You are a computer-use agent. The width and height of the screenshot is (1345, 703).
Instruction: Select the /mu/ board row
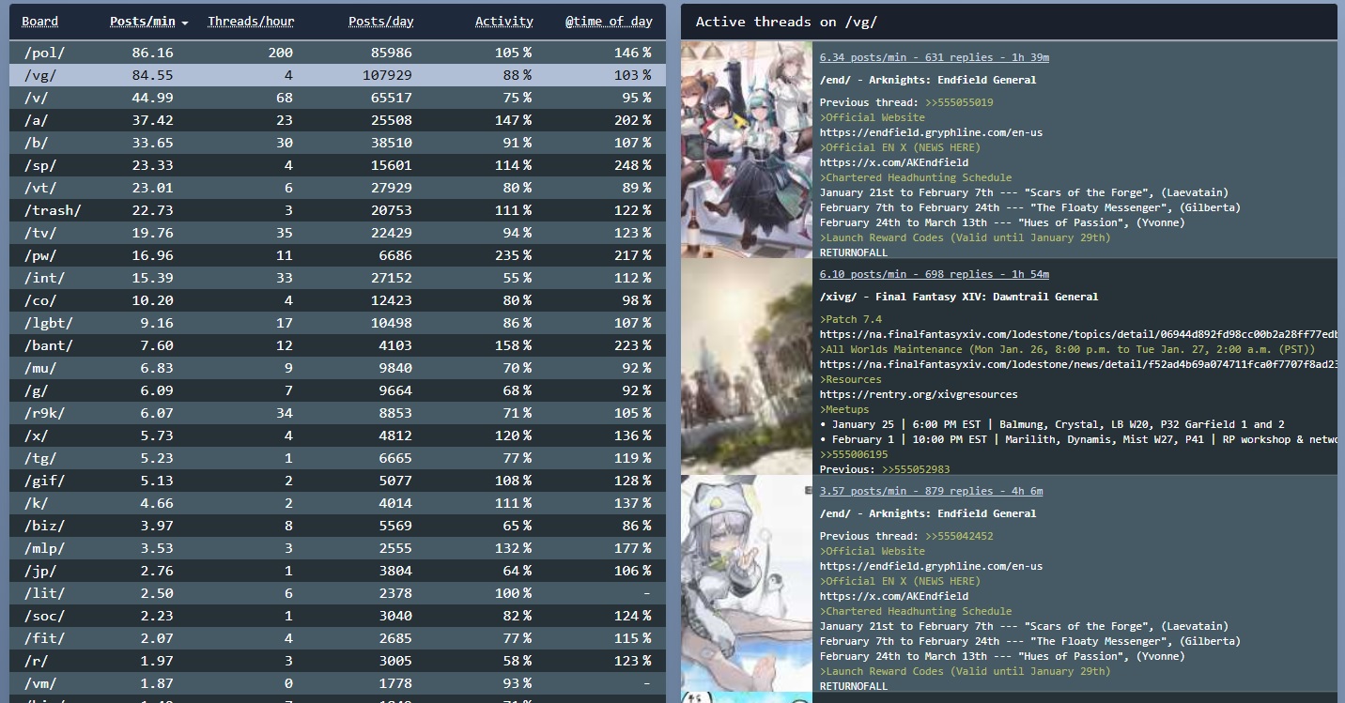point(337,368)
